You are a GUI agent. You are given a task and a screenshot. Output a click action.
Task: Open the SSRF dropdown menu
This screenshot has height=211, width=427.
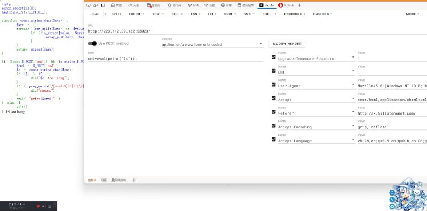(230, 14)
